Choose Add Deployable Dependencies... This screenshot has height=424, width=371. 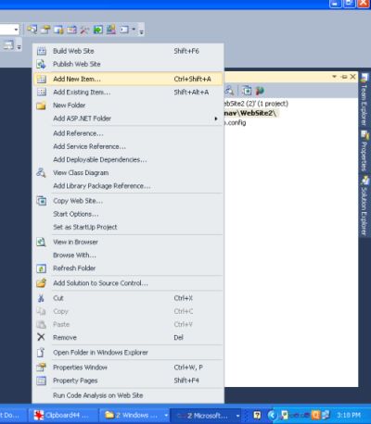pos(128,159)
